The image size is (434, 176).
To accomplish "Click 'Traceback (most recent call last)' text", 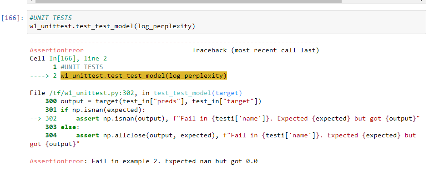I will click(x=256, y=50).
